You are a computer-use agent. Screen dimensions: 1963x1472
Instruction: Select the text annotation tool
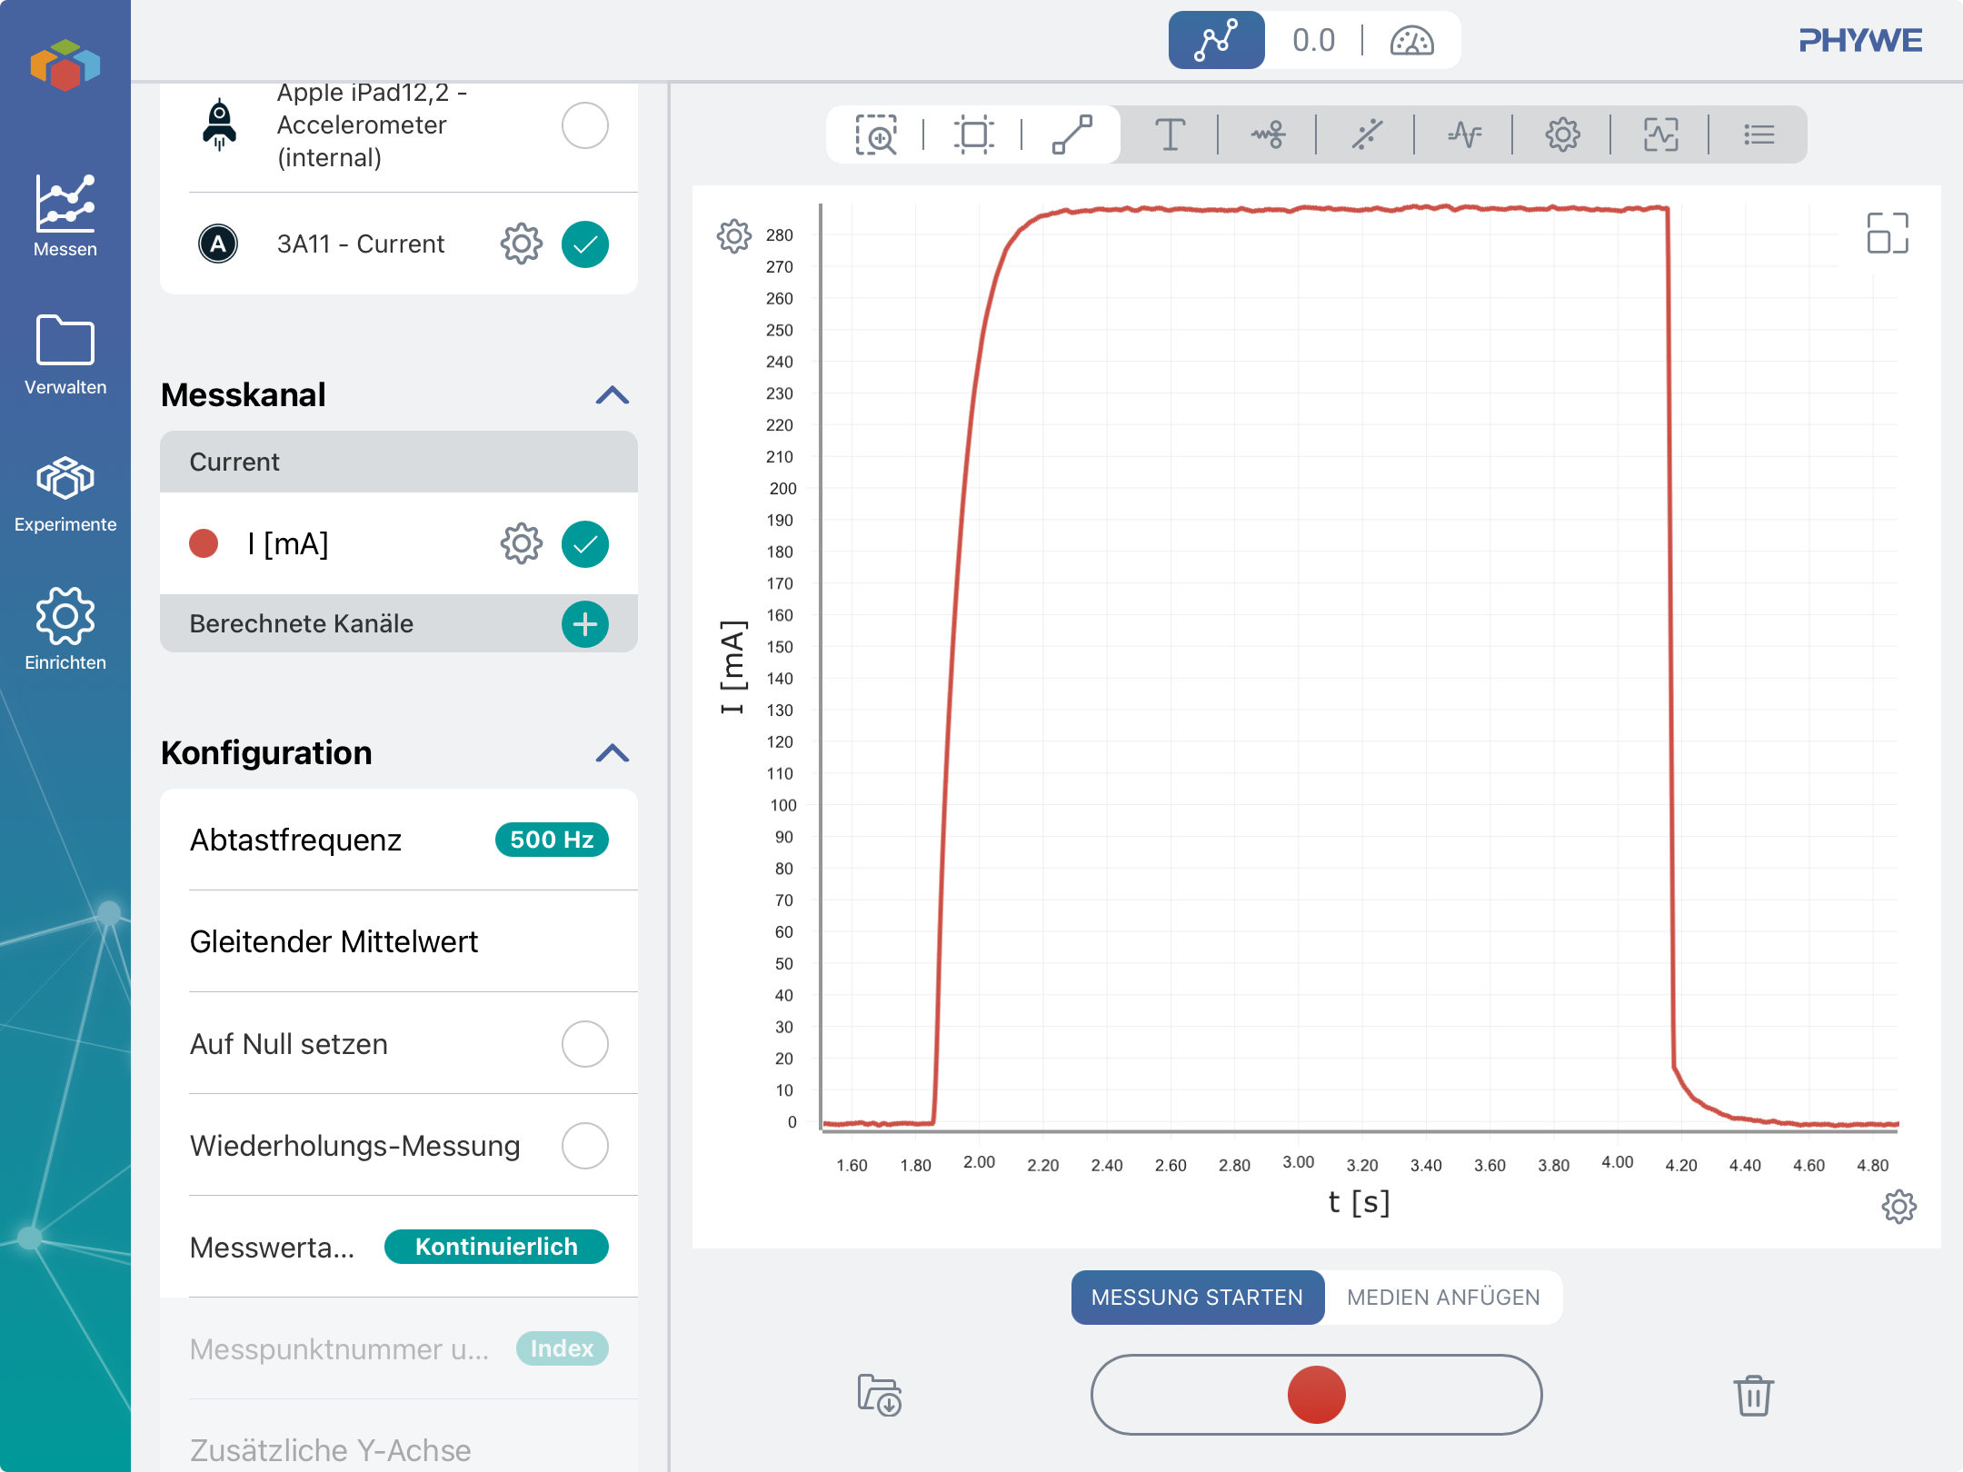pyautogui.click(x=1170, y=135)
